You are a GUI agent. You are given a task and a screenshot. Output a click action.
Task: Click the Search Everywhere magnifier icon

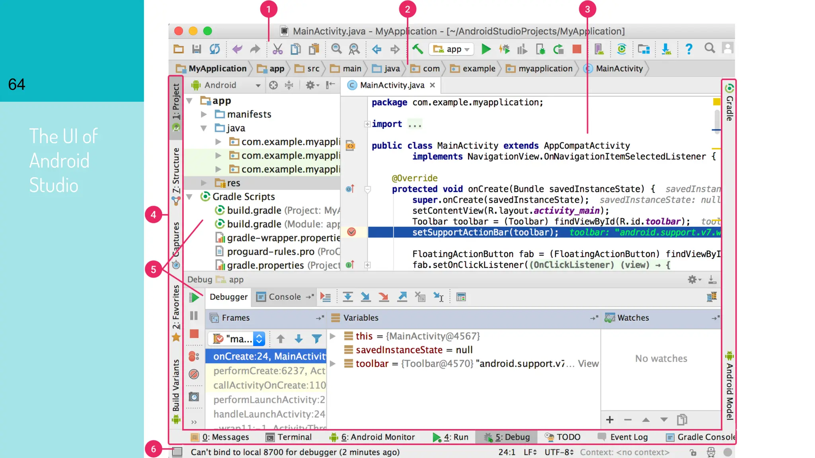point(710,49)
